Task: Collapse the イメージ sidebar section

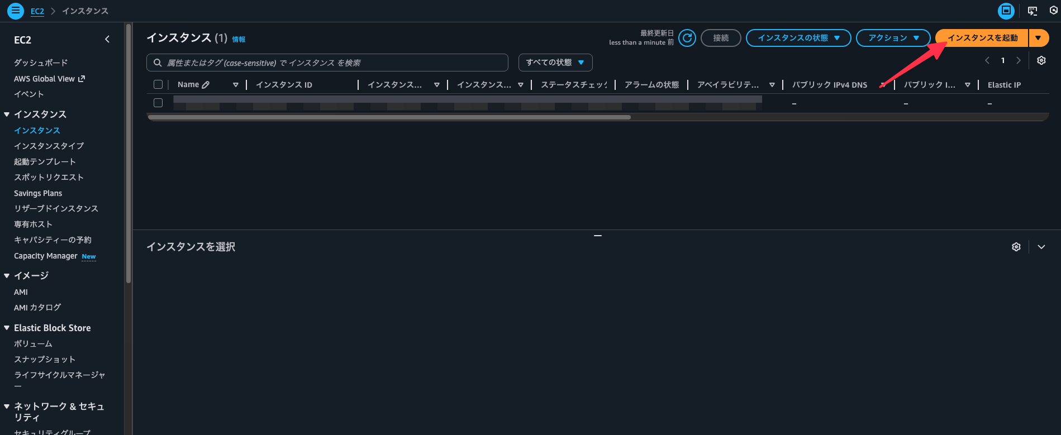Action: (7, 275)
